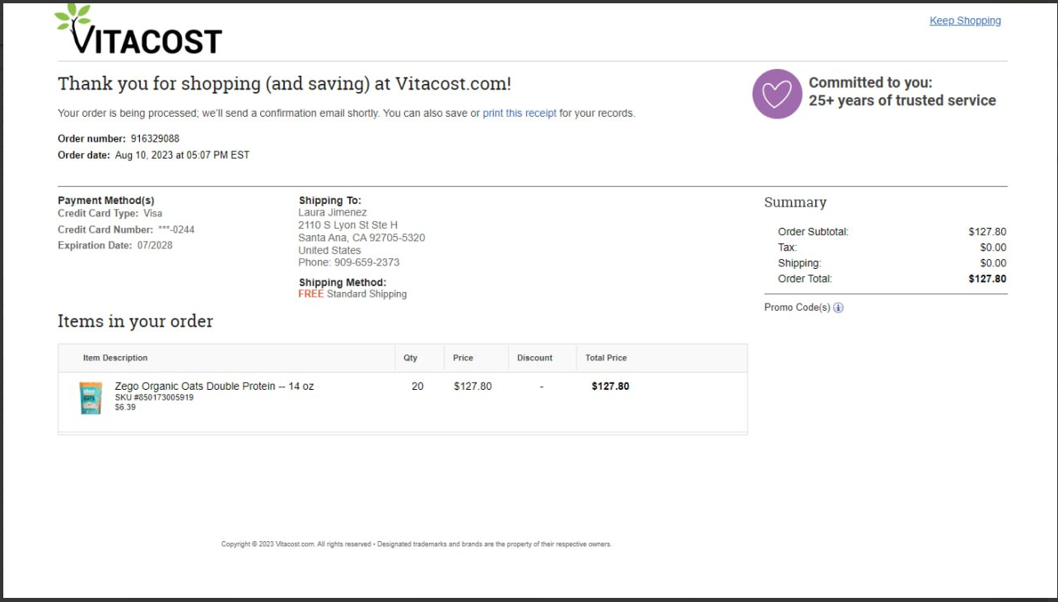Click the Order Subtotal amount $127.80

(987, 232)
